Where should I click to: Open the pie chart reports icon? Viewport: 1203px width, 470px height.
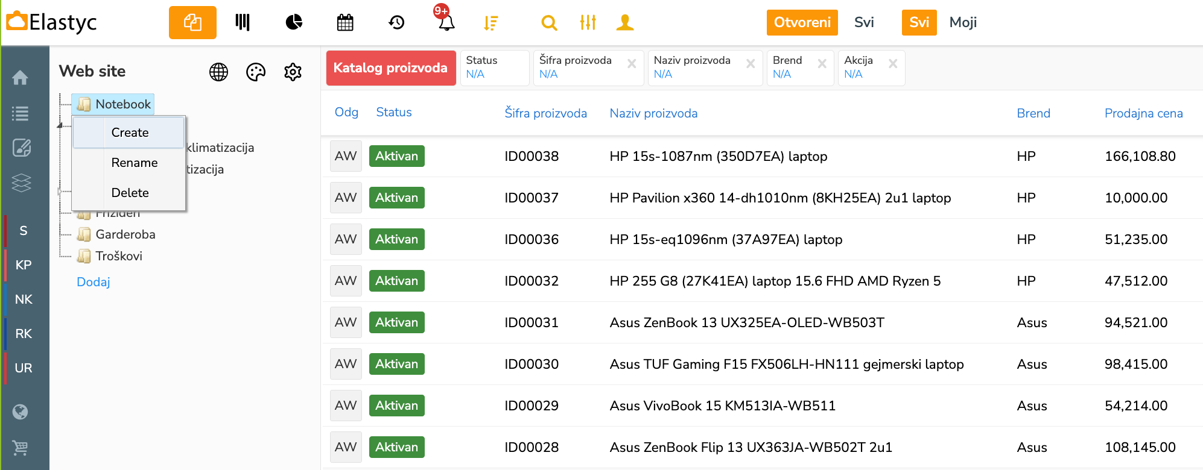coord(294,23)
